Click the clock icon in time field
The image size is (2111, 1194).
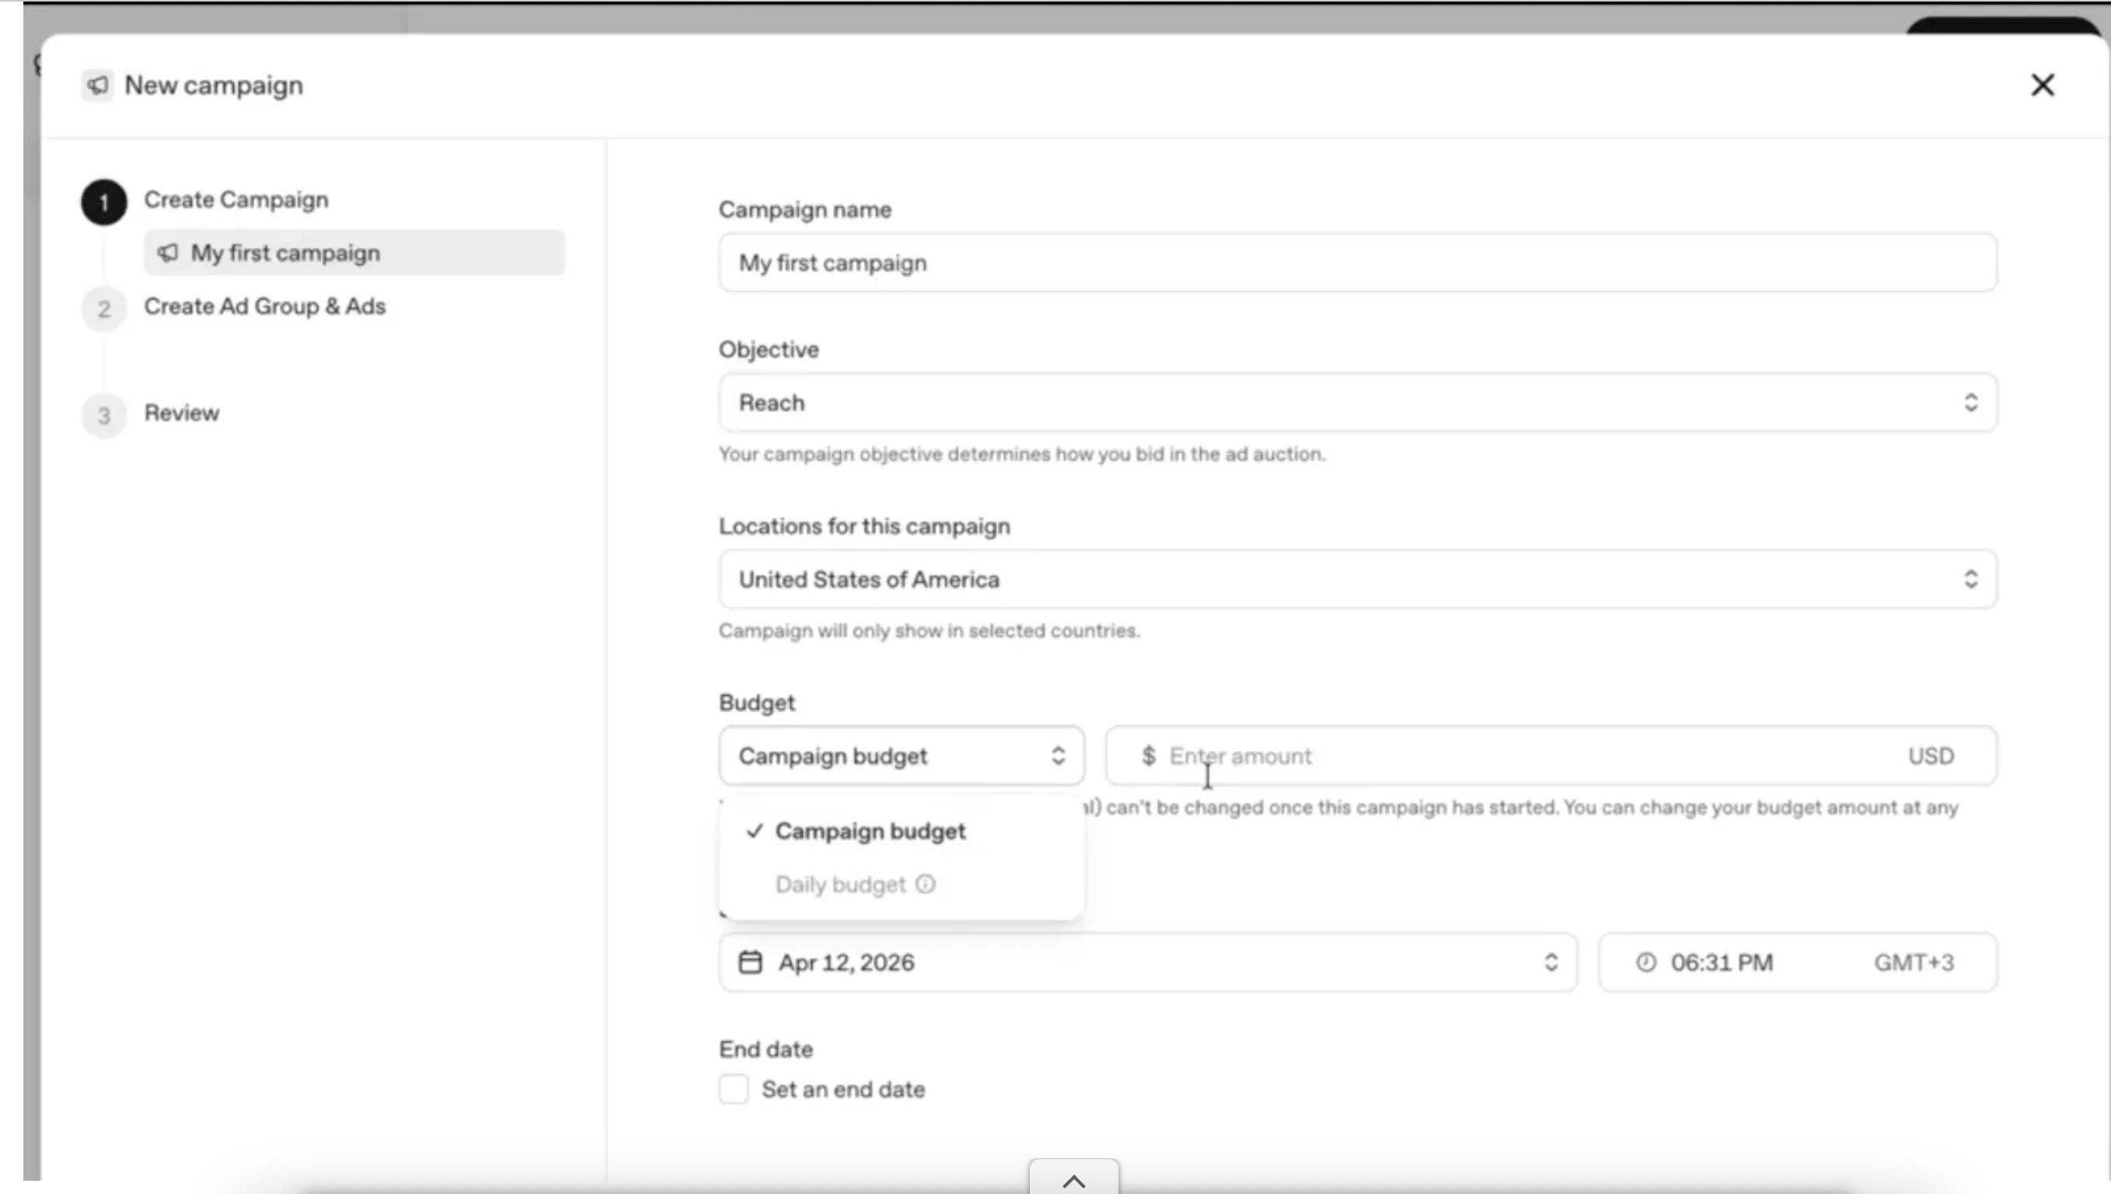coord(1645,962)
